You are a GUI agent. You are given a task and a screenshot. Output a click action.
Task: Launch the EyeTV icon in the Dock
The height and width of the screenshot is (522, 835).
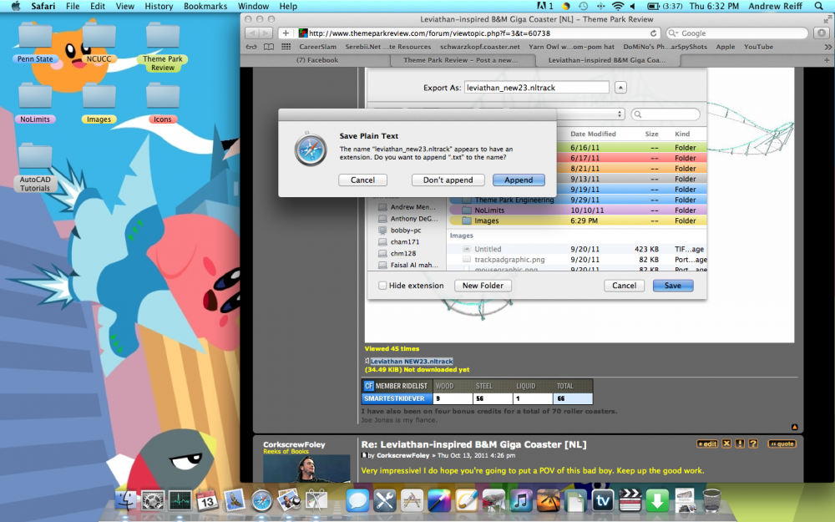pos(603,501)
